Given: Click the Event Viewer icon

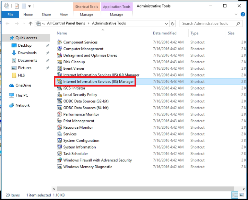Looking at the screenshot, I should click(59, 68).
